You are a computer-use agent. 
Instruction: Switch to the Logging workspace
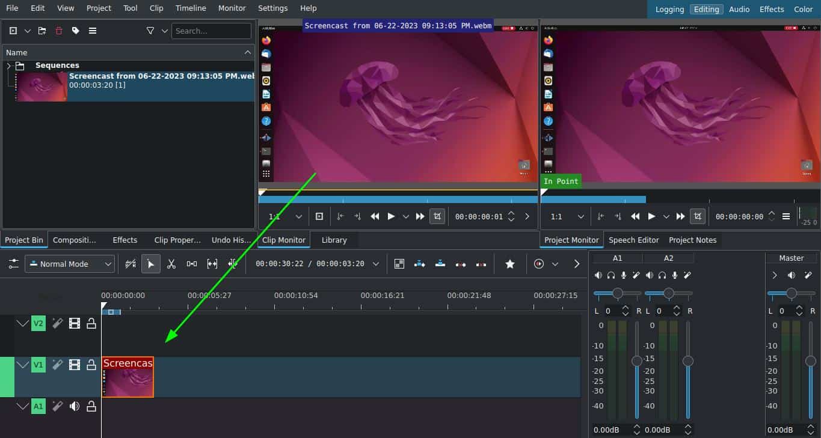669,9
